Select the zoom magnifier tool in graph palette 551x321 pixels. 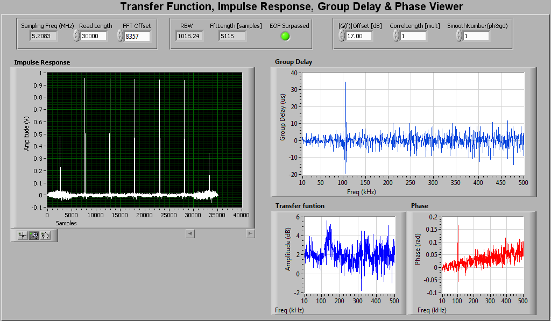[34, 236]
